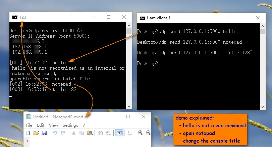The width and height of the screenshot is (272, 147).
Task: Close the I am client 1 window
Action: click(x=258, y=18)
